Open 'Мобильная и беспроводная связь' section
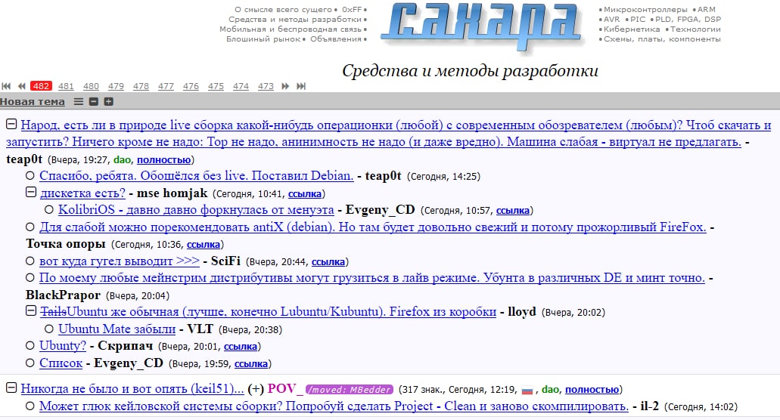 [x=291, y=29]
